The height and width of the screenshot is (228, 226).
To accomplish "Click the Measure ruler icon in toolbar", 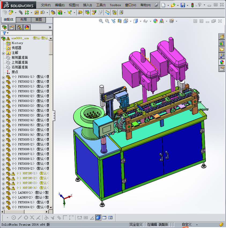I will [108, 13].
